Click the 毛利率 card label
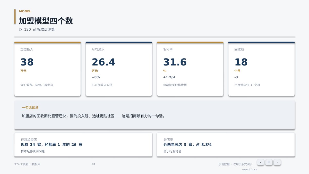 (168, 49)
